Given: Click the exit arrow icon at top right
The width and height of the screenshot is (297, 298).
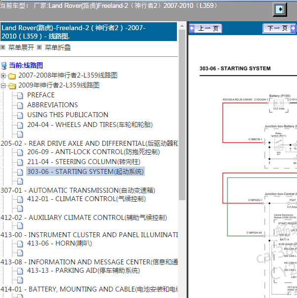Looking at the screenshot, I should click(x=280, y=9).
